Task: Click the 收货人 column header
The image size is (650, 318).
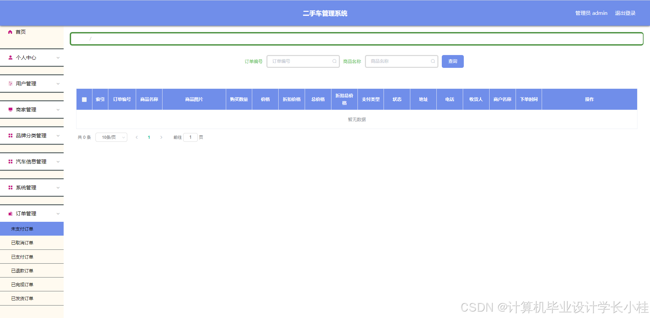Action: click(x=476, y=100)
